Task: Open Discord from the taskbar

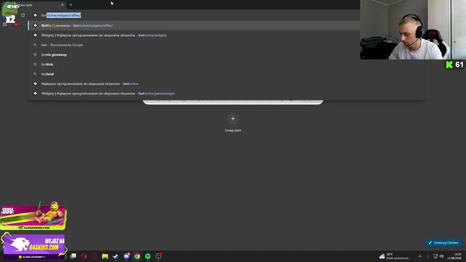Action: coord(126,256)
